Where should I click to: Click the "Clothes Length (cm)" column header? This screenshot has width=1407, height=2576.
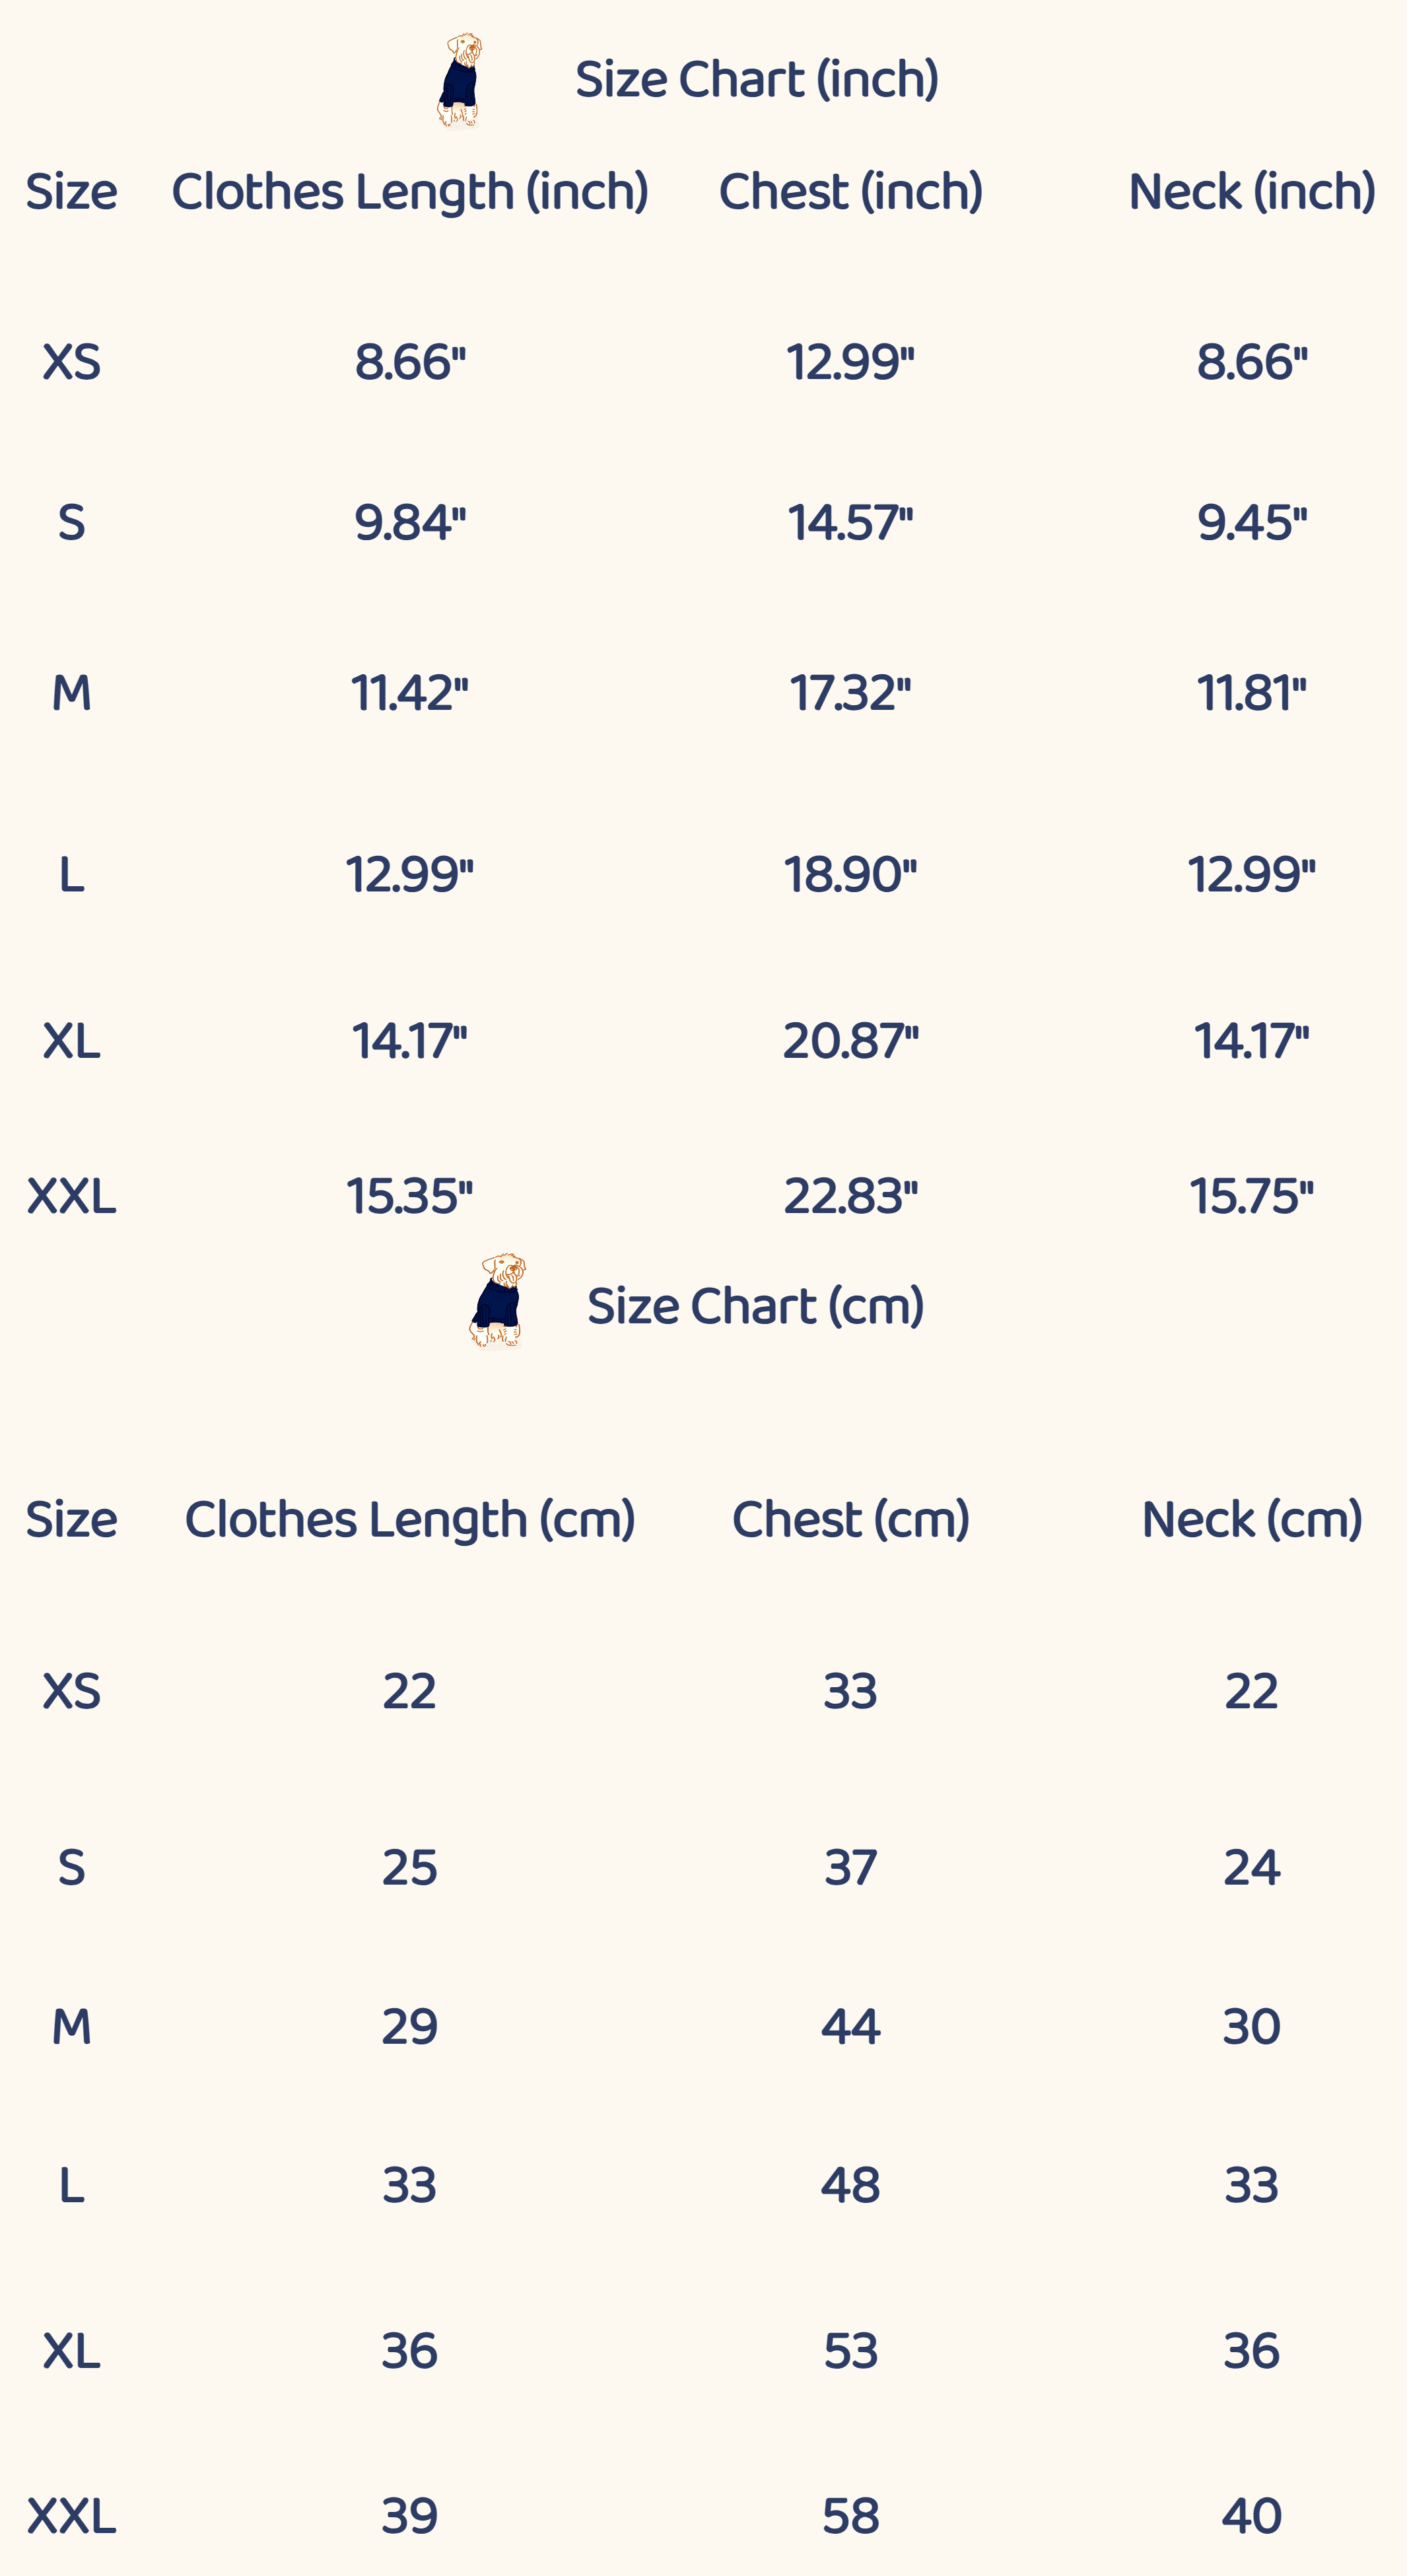(410, 1520)
